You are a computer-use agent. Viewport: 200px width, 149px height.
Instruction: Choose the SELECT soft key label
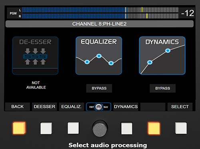tap(180, 107)
